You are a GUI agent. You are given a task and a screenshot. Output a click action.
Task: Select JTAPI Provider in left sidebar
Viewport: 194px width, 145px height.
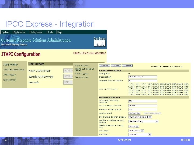click(x=11, y=65)
